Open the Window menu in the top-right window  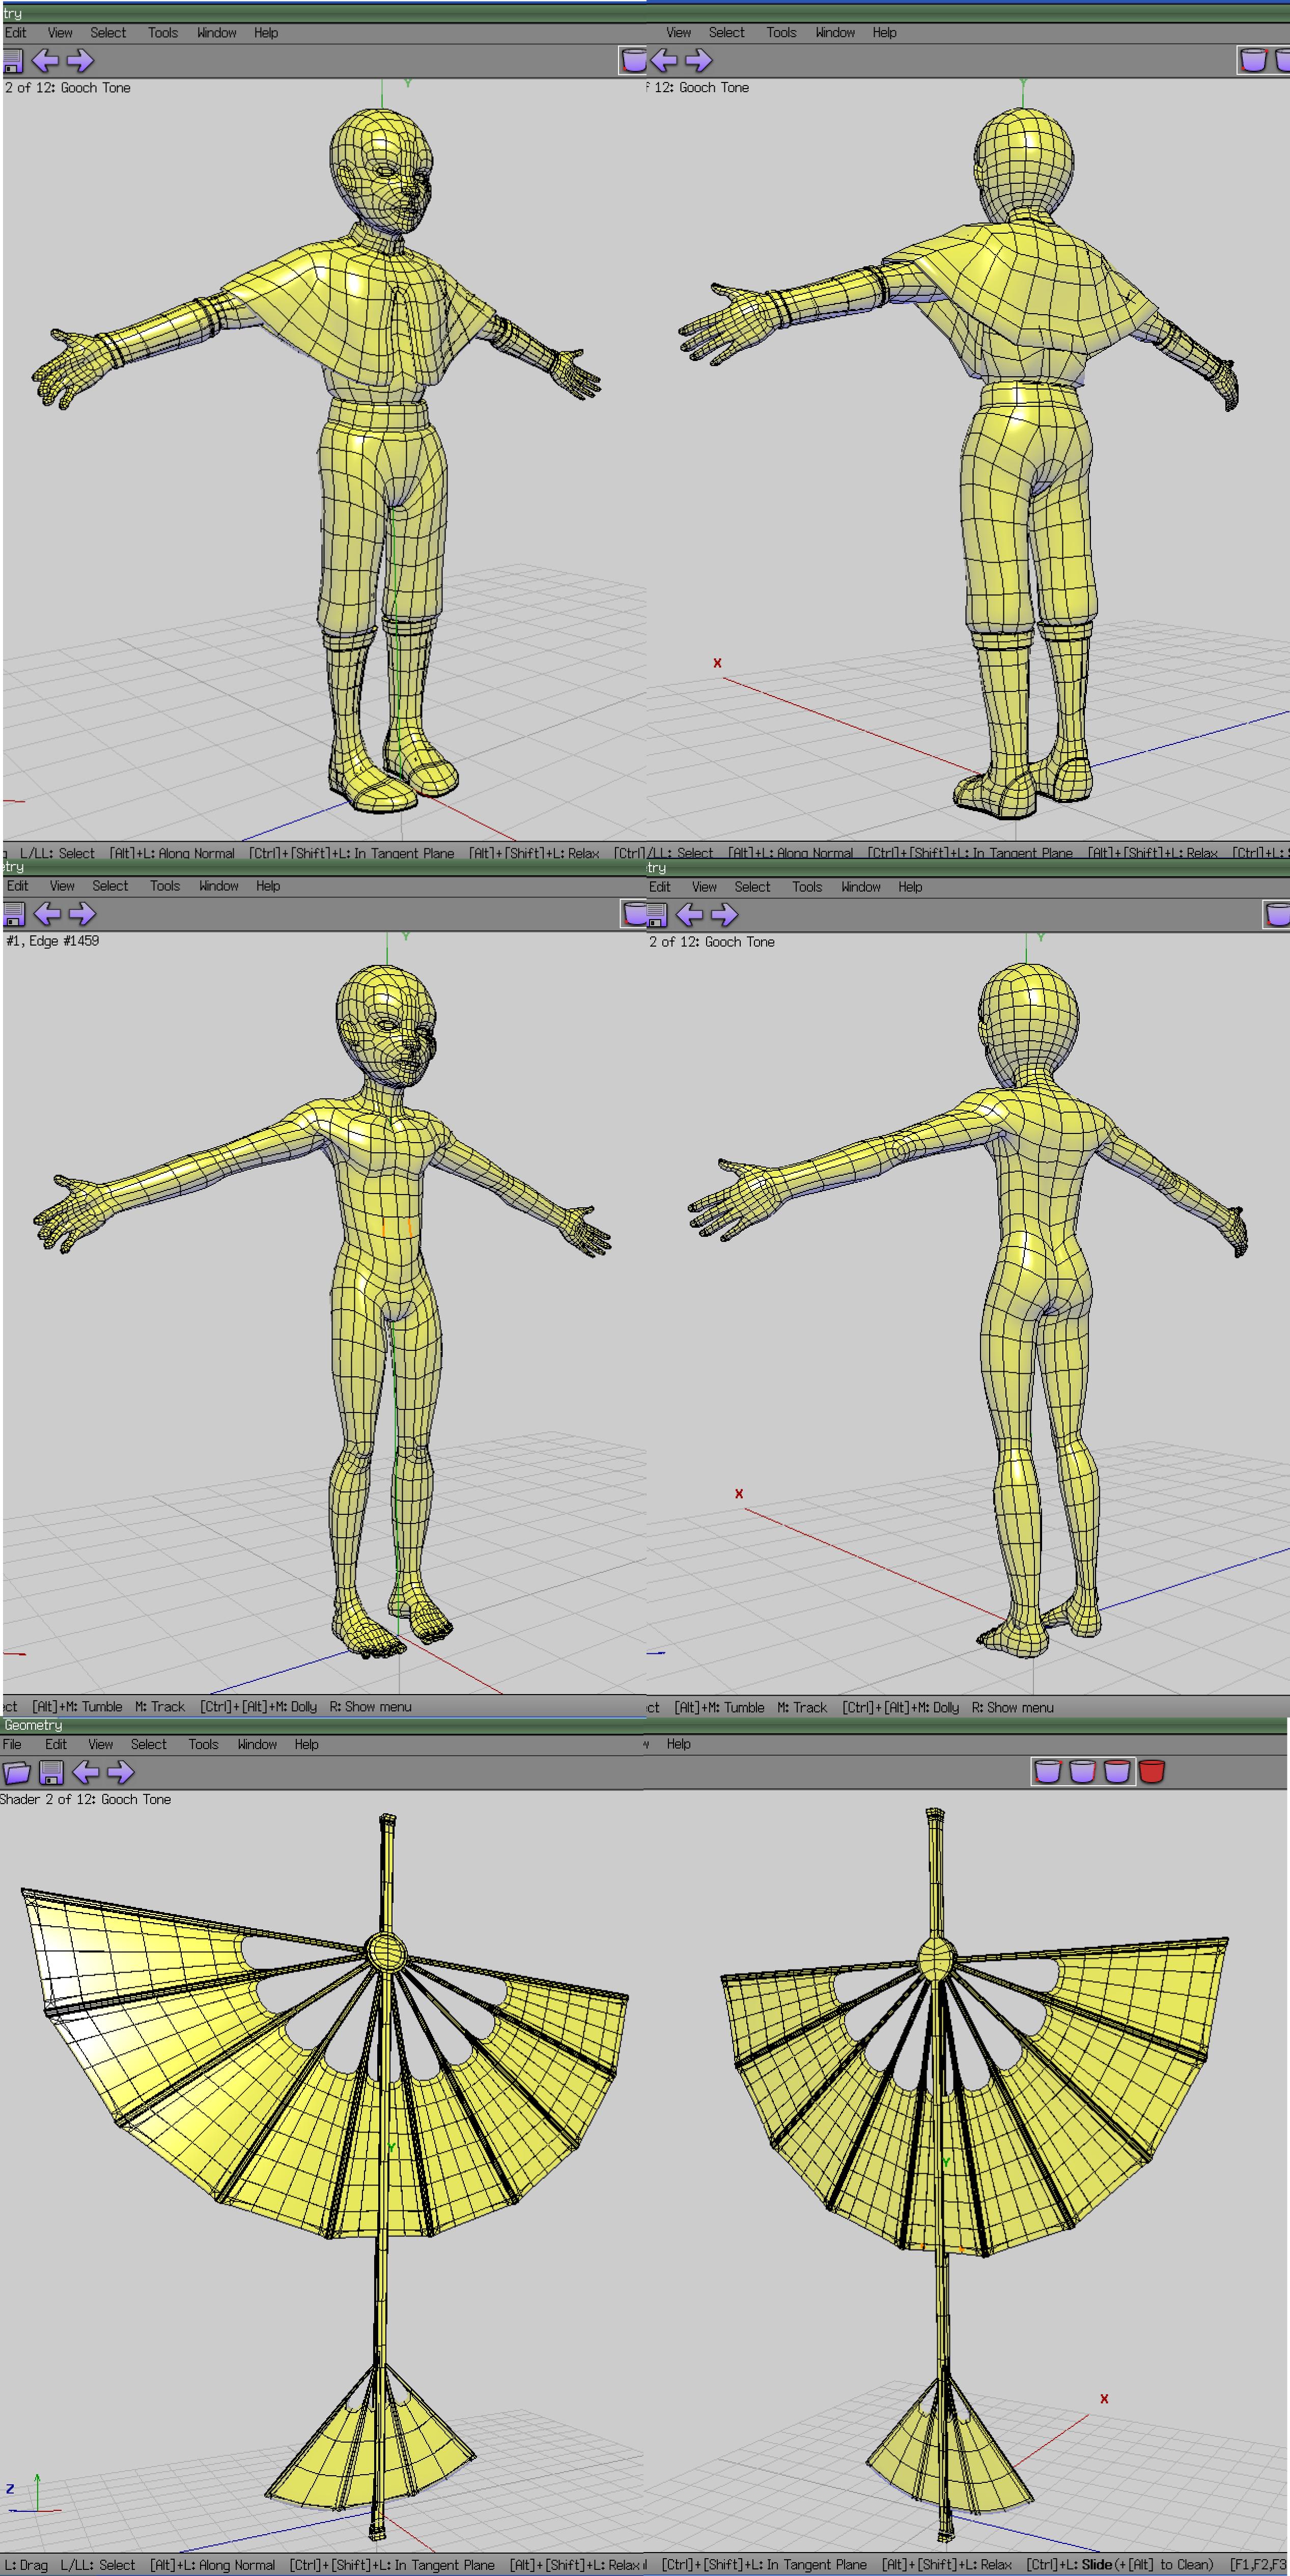835,33
